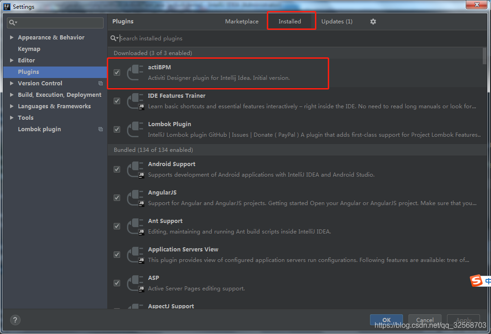Close the Settings window

477,5
